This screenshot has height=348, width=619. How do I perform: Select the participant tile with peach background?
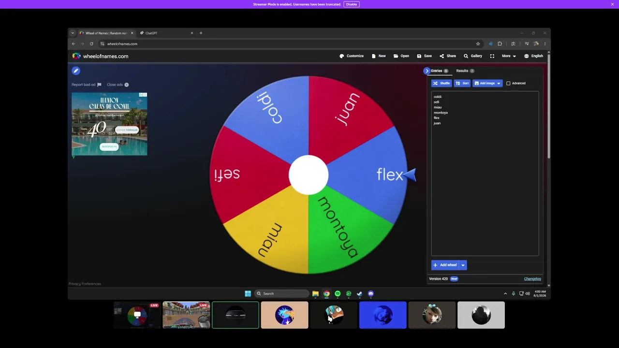click(x=284, y=315)
